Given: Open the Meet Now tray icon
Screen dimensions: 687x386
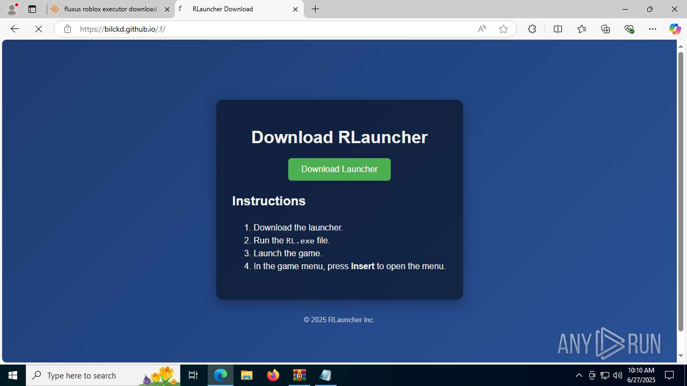Looking at the screenshot, I should point(592,375).
